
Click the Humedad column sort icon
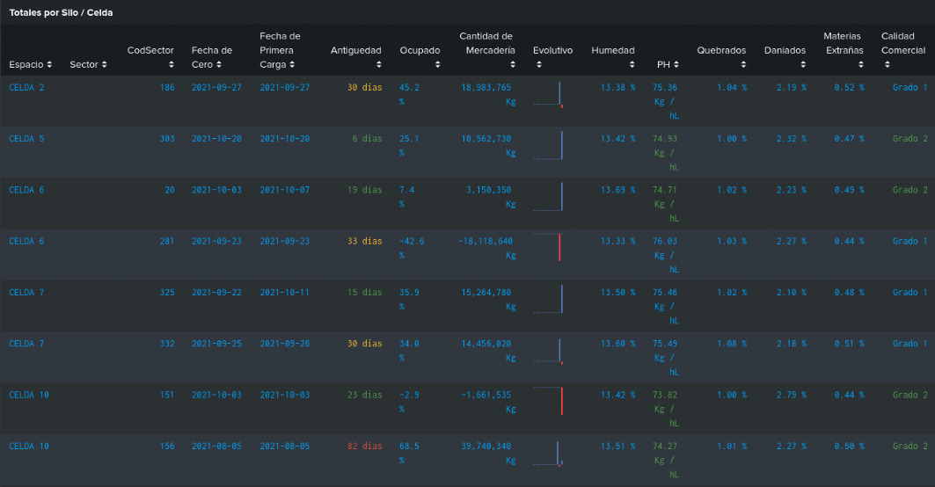pos(632,65)
